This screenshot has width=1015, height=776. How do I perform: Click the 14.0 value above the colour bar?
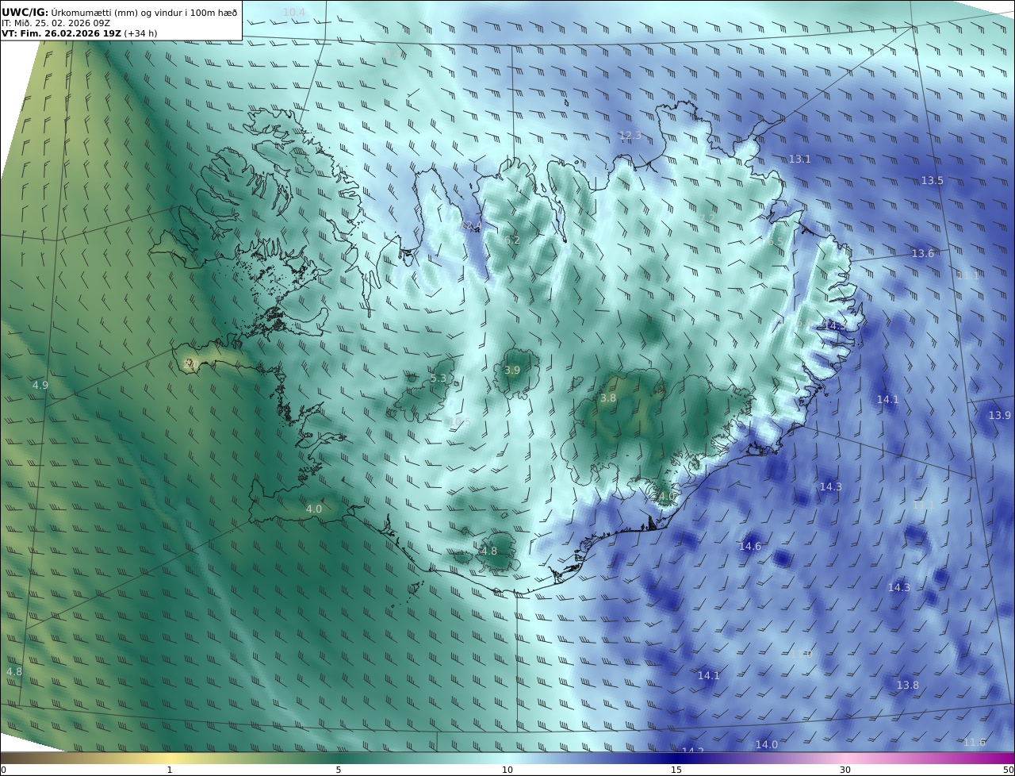click(x=767, y=745)
